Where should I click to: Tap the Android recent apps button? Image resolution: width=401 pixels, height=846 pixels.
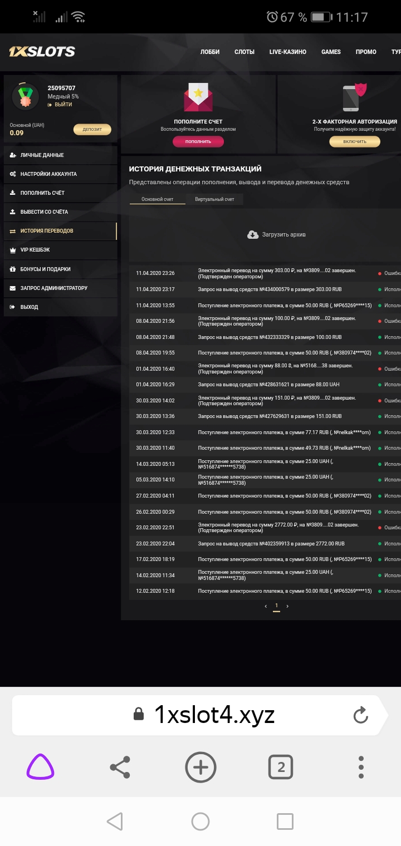(285, 822)
